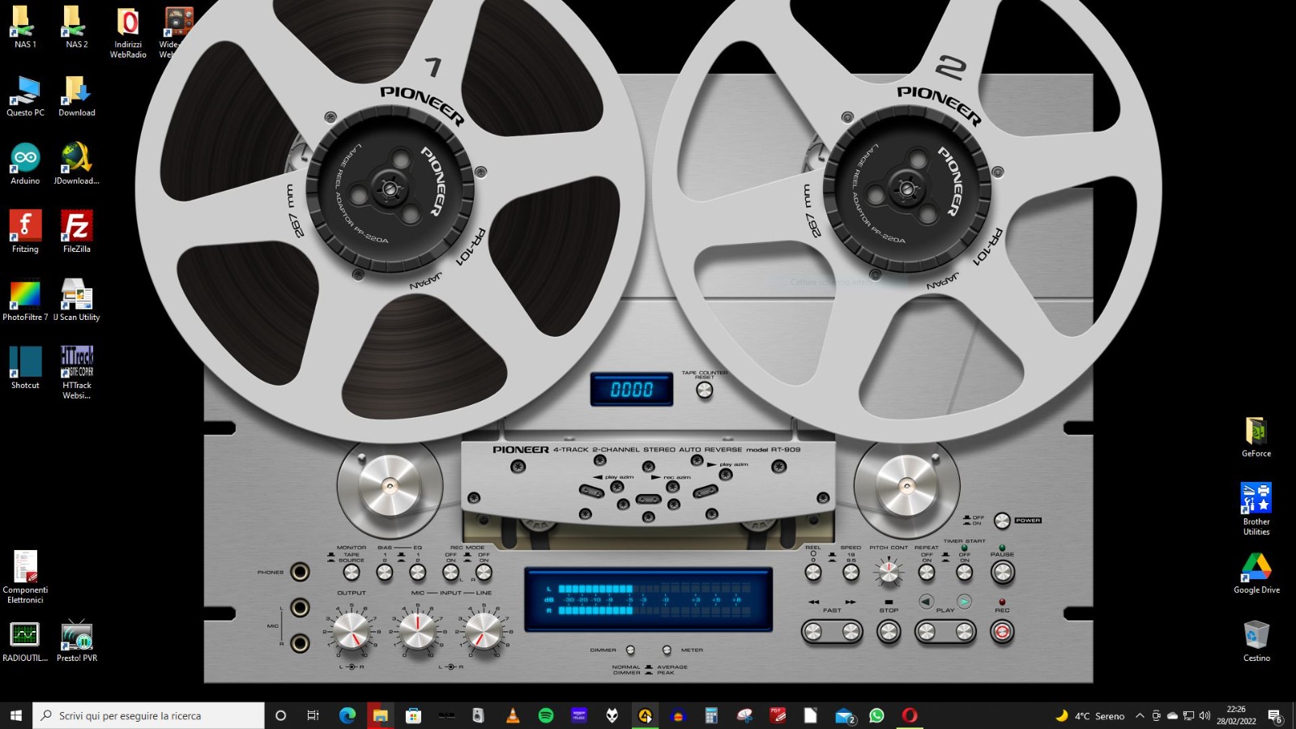Viewport: 1296px width, 729px height.
Task: Open Calculator from the taskbar
Action: click(x=711, y=715)
